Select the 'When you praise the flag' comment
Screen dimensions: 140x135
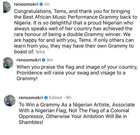[77, 73]
